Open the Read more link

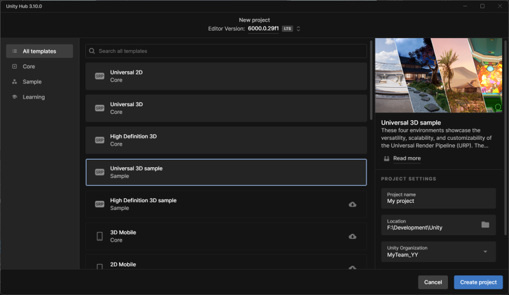(407, 158)
